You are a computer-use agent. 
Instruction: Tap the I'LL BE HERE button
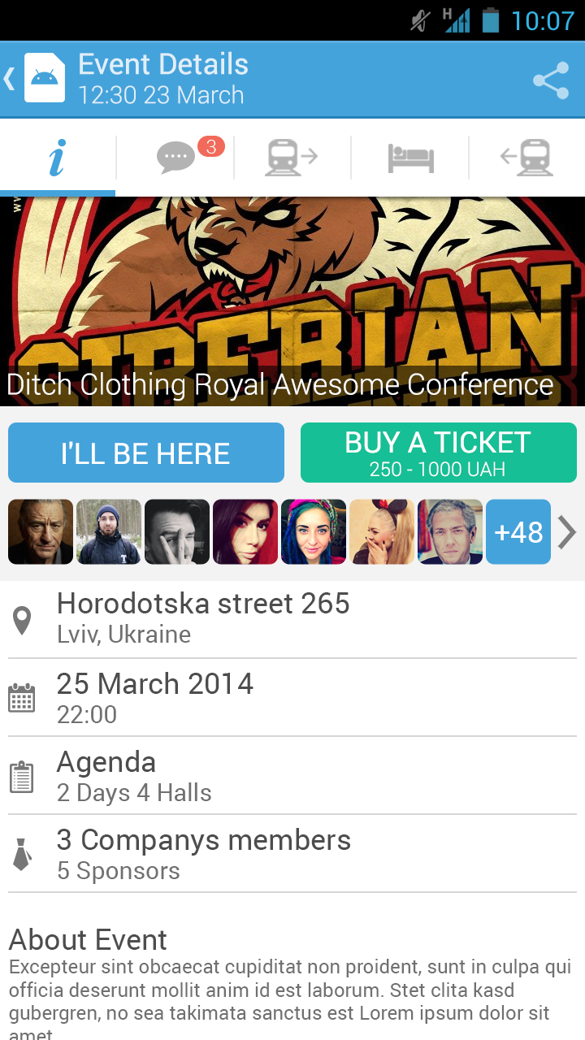point(146,453)
